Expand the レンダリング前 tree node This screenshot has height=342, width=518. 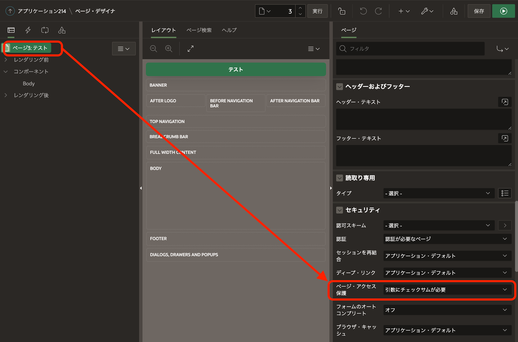6,60
